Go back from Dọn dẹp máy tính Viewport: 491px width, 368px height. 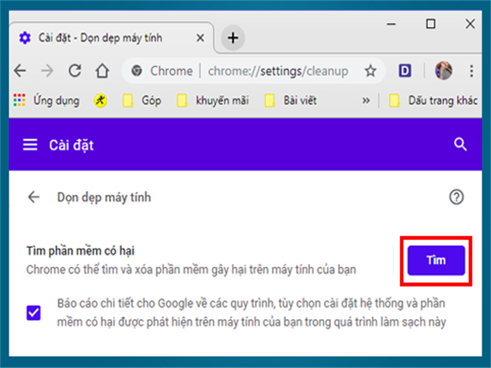coord(34,197)
